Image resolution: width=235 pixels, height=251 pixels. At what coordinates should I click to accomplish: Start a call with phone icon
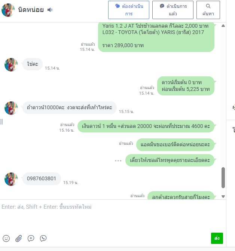(43, 238)
